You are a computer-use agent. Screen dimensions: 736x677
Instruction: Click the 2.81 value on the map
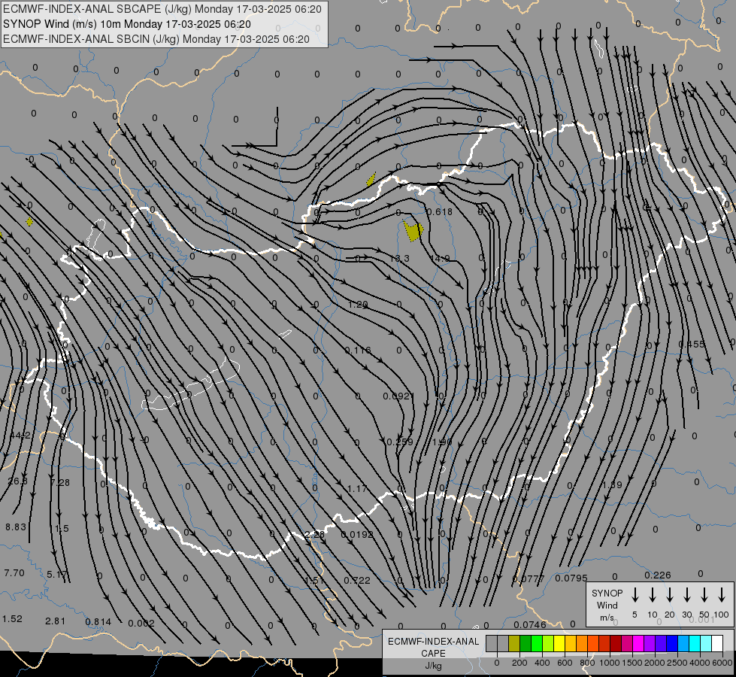point(56,621)
